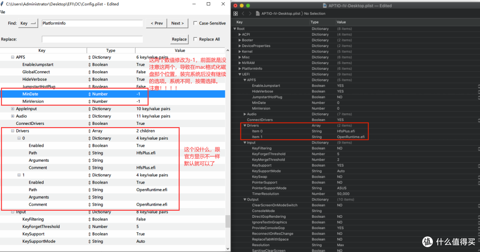
Task: Click the Find text field containing PlatformInfo
Action: (92, 24)
